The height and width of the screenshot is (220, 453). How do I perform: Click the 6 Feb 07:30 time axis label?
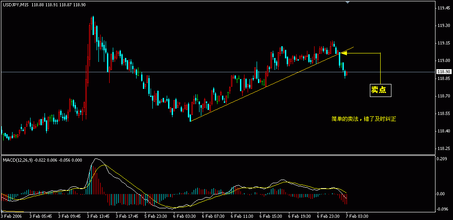coord(213,216)
